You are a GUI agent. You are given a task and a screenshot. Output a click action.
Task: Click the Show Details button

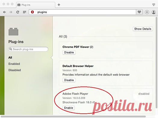tap(143, 29)
